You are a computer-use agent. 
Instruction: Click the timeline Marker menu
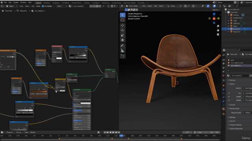click(x=33, y=132)
